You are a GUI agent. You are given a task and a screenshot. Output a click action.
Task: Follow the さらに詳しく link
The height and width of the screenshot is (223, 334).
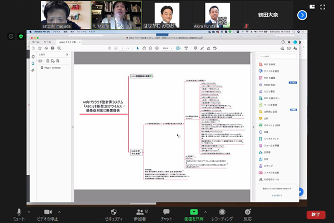(x=277, y=196)
